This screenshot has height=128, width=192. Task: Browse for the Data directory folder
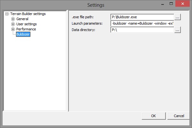(x=178, y=30)
